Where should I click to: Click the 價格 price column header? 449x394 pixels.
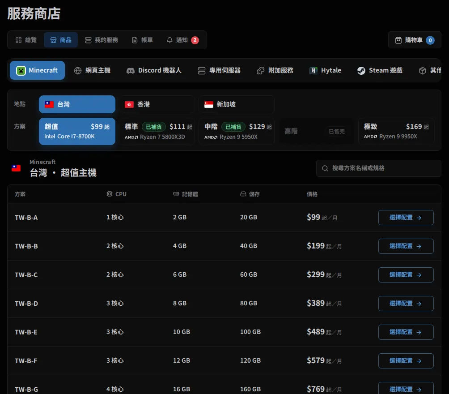coord(312,194)
